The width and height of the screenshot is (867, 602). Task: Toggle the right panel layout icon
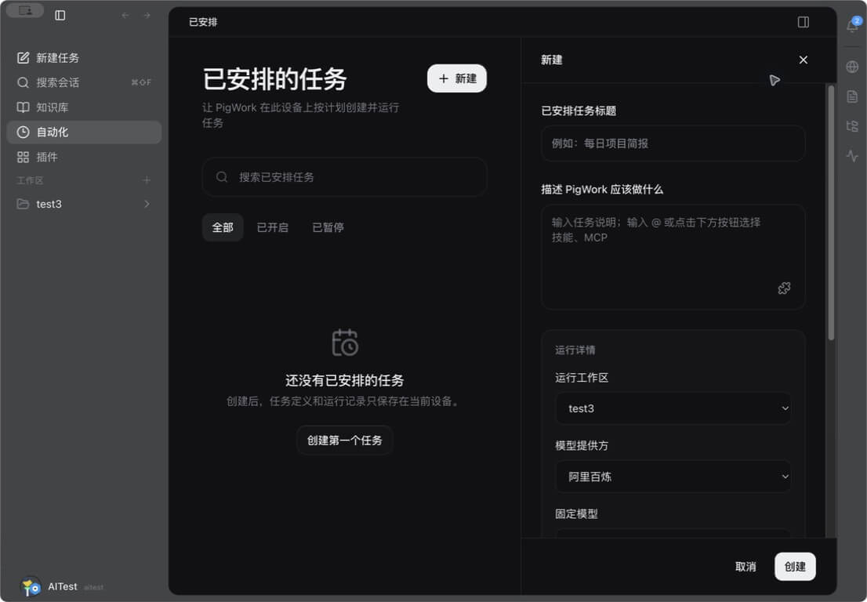804,22
